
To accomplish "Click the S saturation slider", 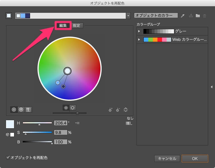I will (x=37, y=133).
